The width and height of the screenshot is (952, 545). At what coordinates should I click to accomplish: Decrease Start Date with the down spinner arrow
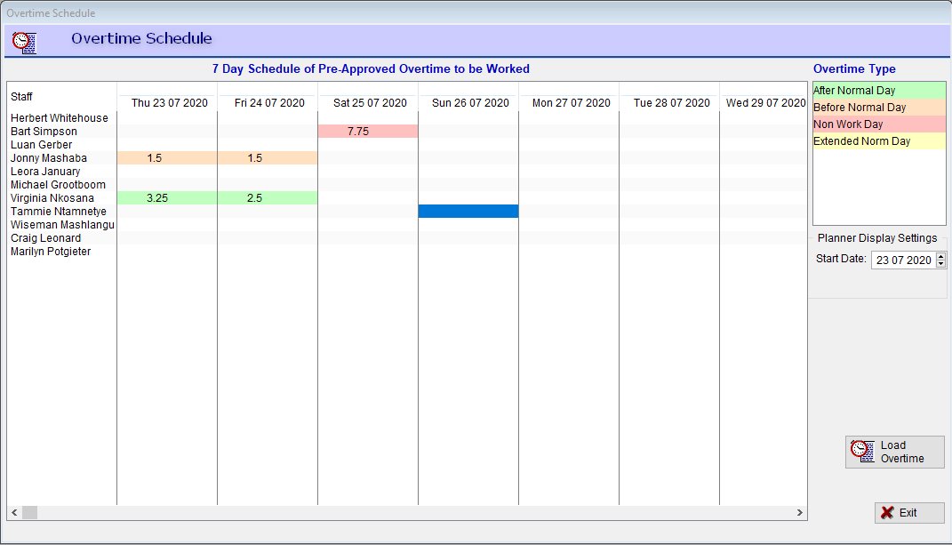pos(940,264)
